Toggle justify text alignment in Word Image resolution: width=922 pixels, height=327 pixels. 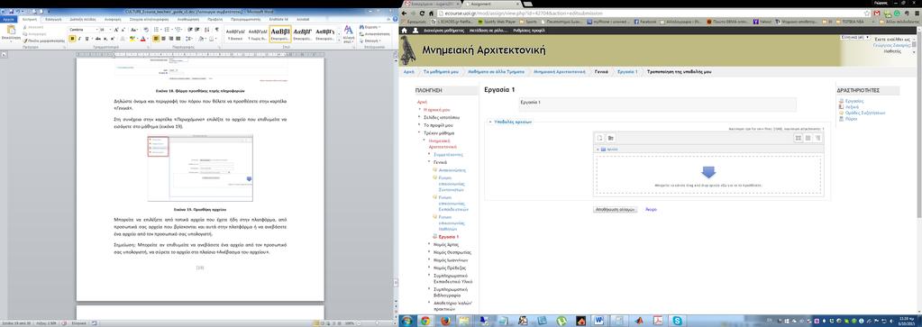click(x=178, y=39)
